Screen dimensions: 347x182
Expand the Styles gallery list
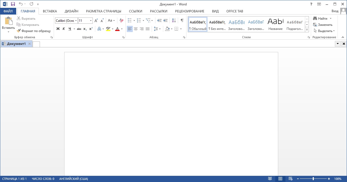(307, 30)
